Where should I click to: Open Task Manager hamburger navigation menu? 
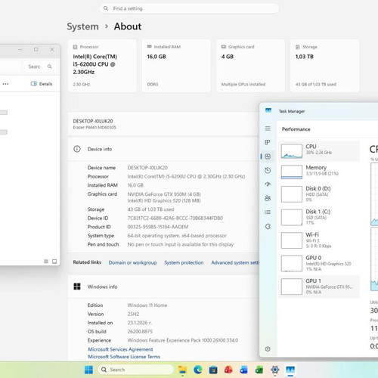coord(268,129)
